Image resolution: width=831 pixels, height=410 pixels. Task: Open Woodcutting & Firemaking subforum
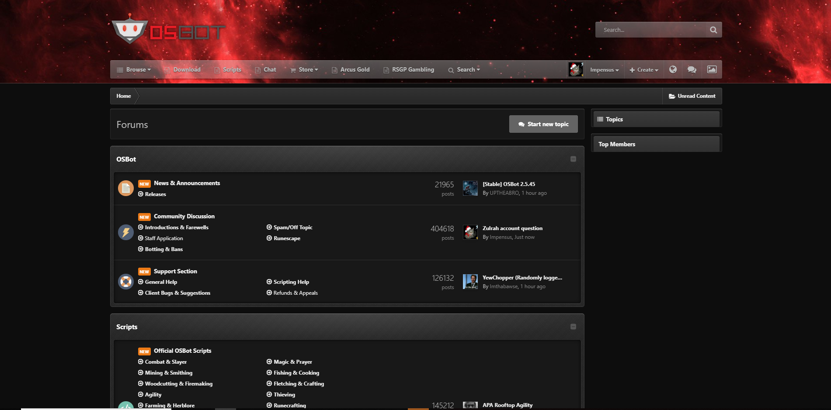tap(179, 384)
